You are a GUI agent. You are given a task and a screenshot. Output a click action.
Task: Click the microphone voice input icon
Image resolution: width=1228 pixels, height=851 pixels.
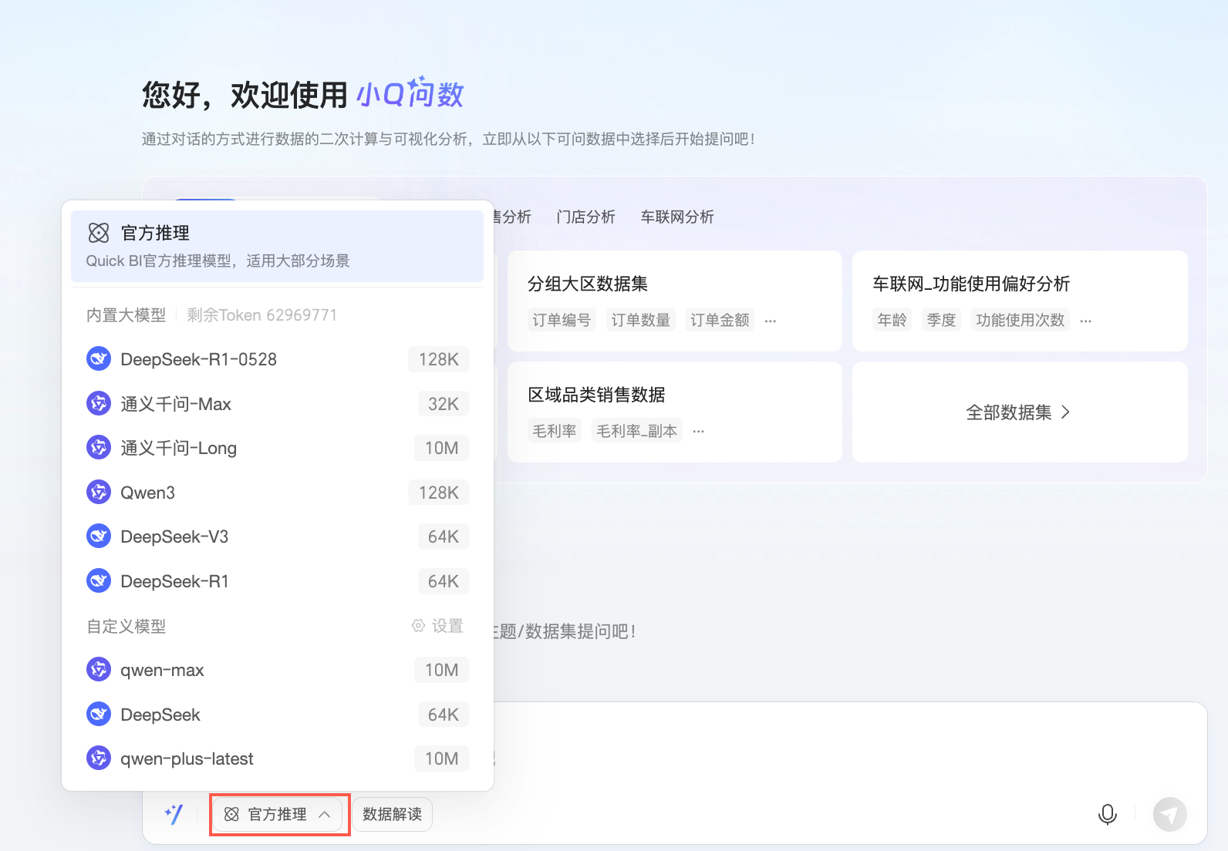1107,814
